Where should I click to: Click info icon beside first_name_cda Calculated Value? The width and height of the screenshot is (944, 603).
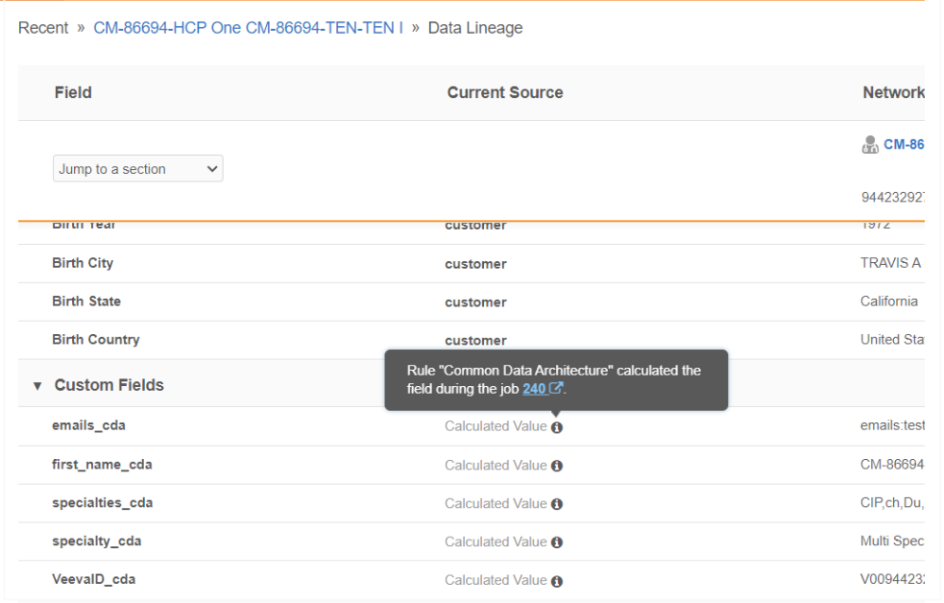(x=557, y=466)
